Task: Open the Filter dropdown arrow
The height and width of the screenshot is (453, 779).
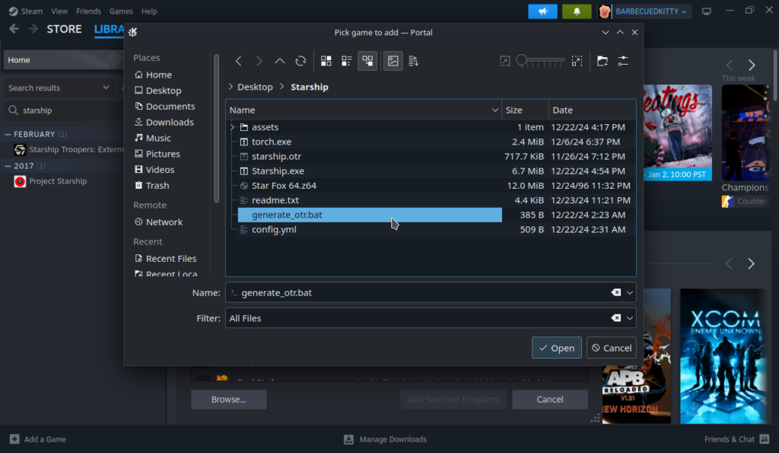Action: [x=630, y=318]
